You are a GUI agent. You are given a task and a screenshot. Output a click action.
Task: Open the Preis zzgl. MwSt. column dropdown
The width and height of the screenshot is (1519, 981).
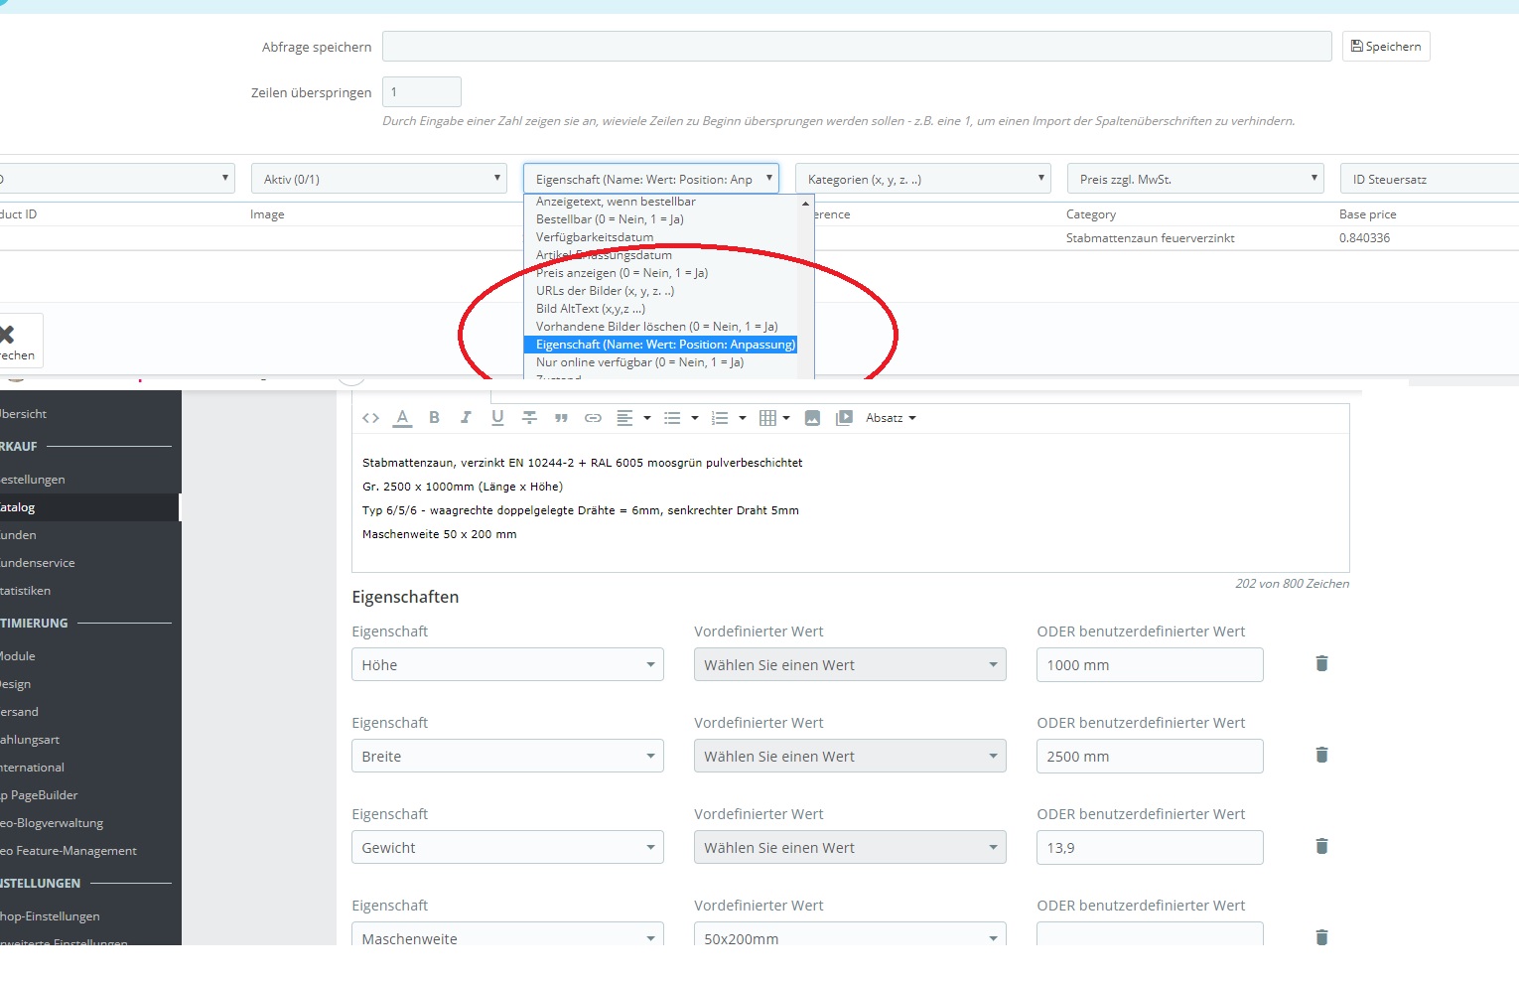click(x=1195, y=179)
